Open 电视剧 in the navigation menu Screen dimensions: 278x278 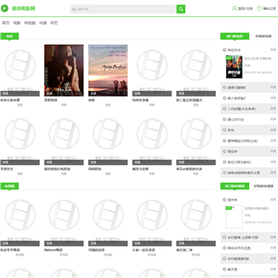coord(29,23)
